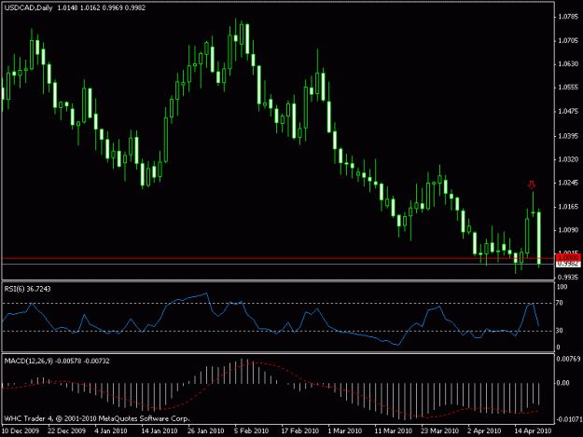This screenshot has height=437, width=583.
Task: Click the 10 Dec 2009 date label
Action: pyautogui.click(x=21, y=430)
